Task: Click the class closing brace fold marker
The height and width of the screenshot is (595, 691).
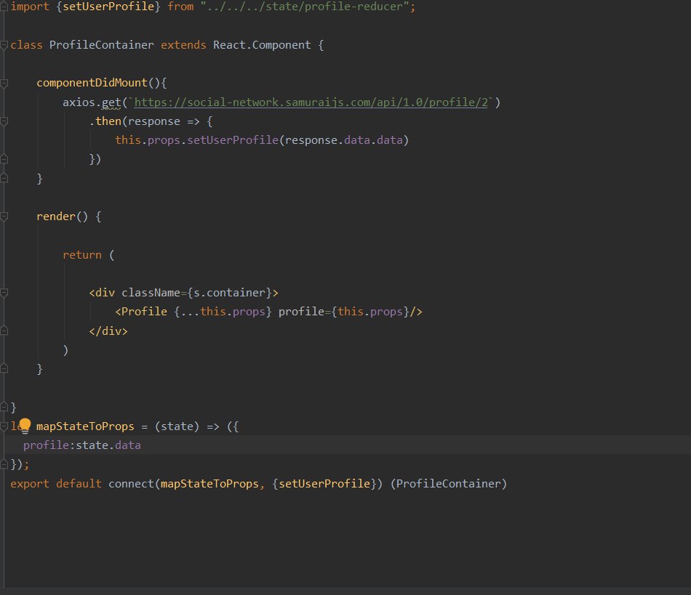Action: coord(4,407)
